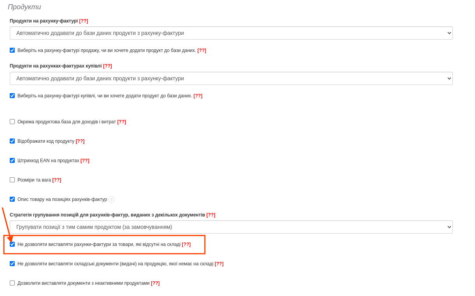Open [??] help next to "Продукти на рахунку-фактурі"
The height and width of the screenshot is (296, 475).
[x=84, y=21]
